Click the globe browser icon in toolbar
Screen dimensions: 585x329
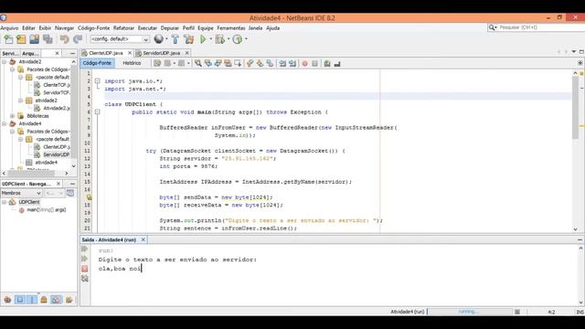coord(158,38)
